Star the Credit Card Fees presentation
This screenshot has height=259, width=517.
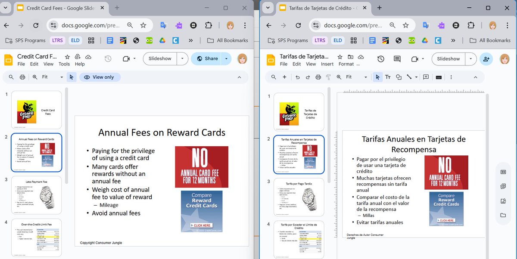(x=67, y=57)
